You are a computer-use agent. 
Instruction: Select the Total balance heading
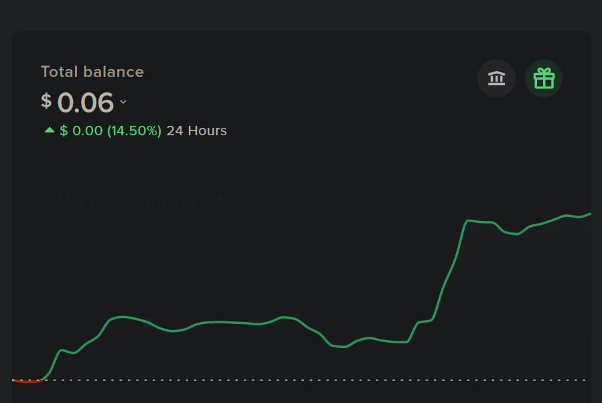(92, 72)
